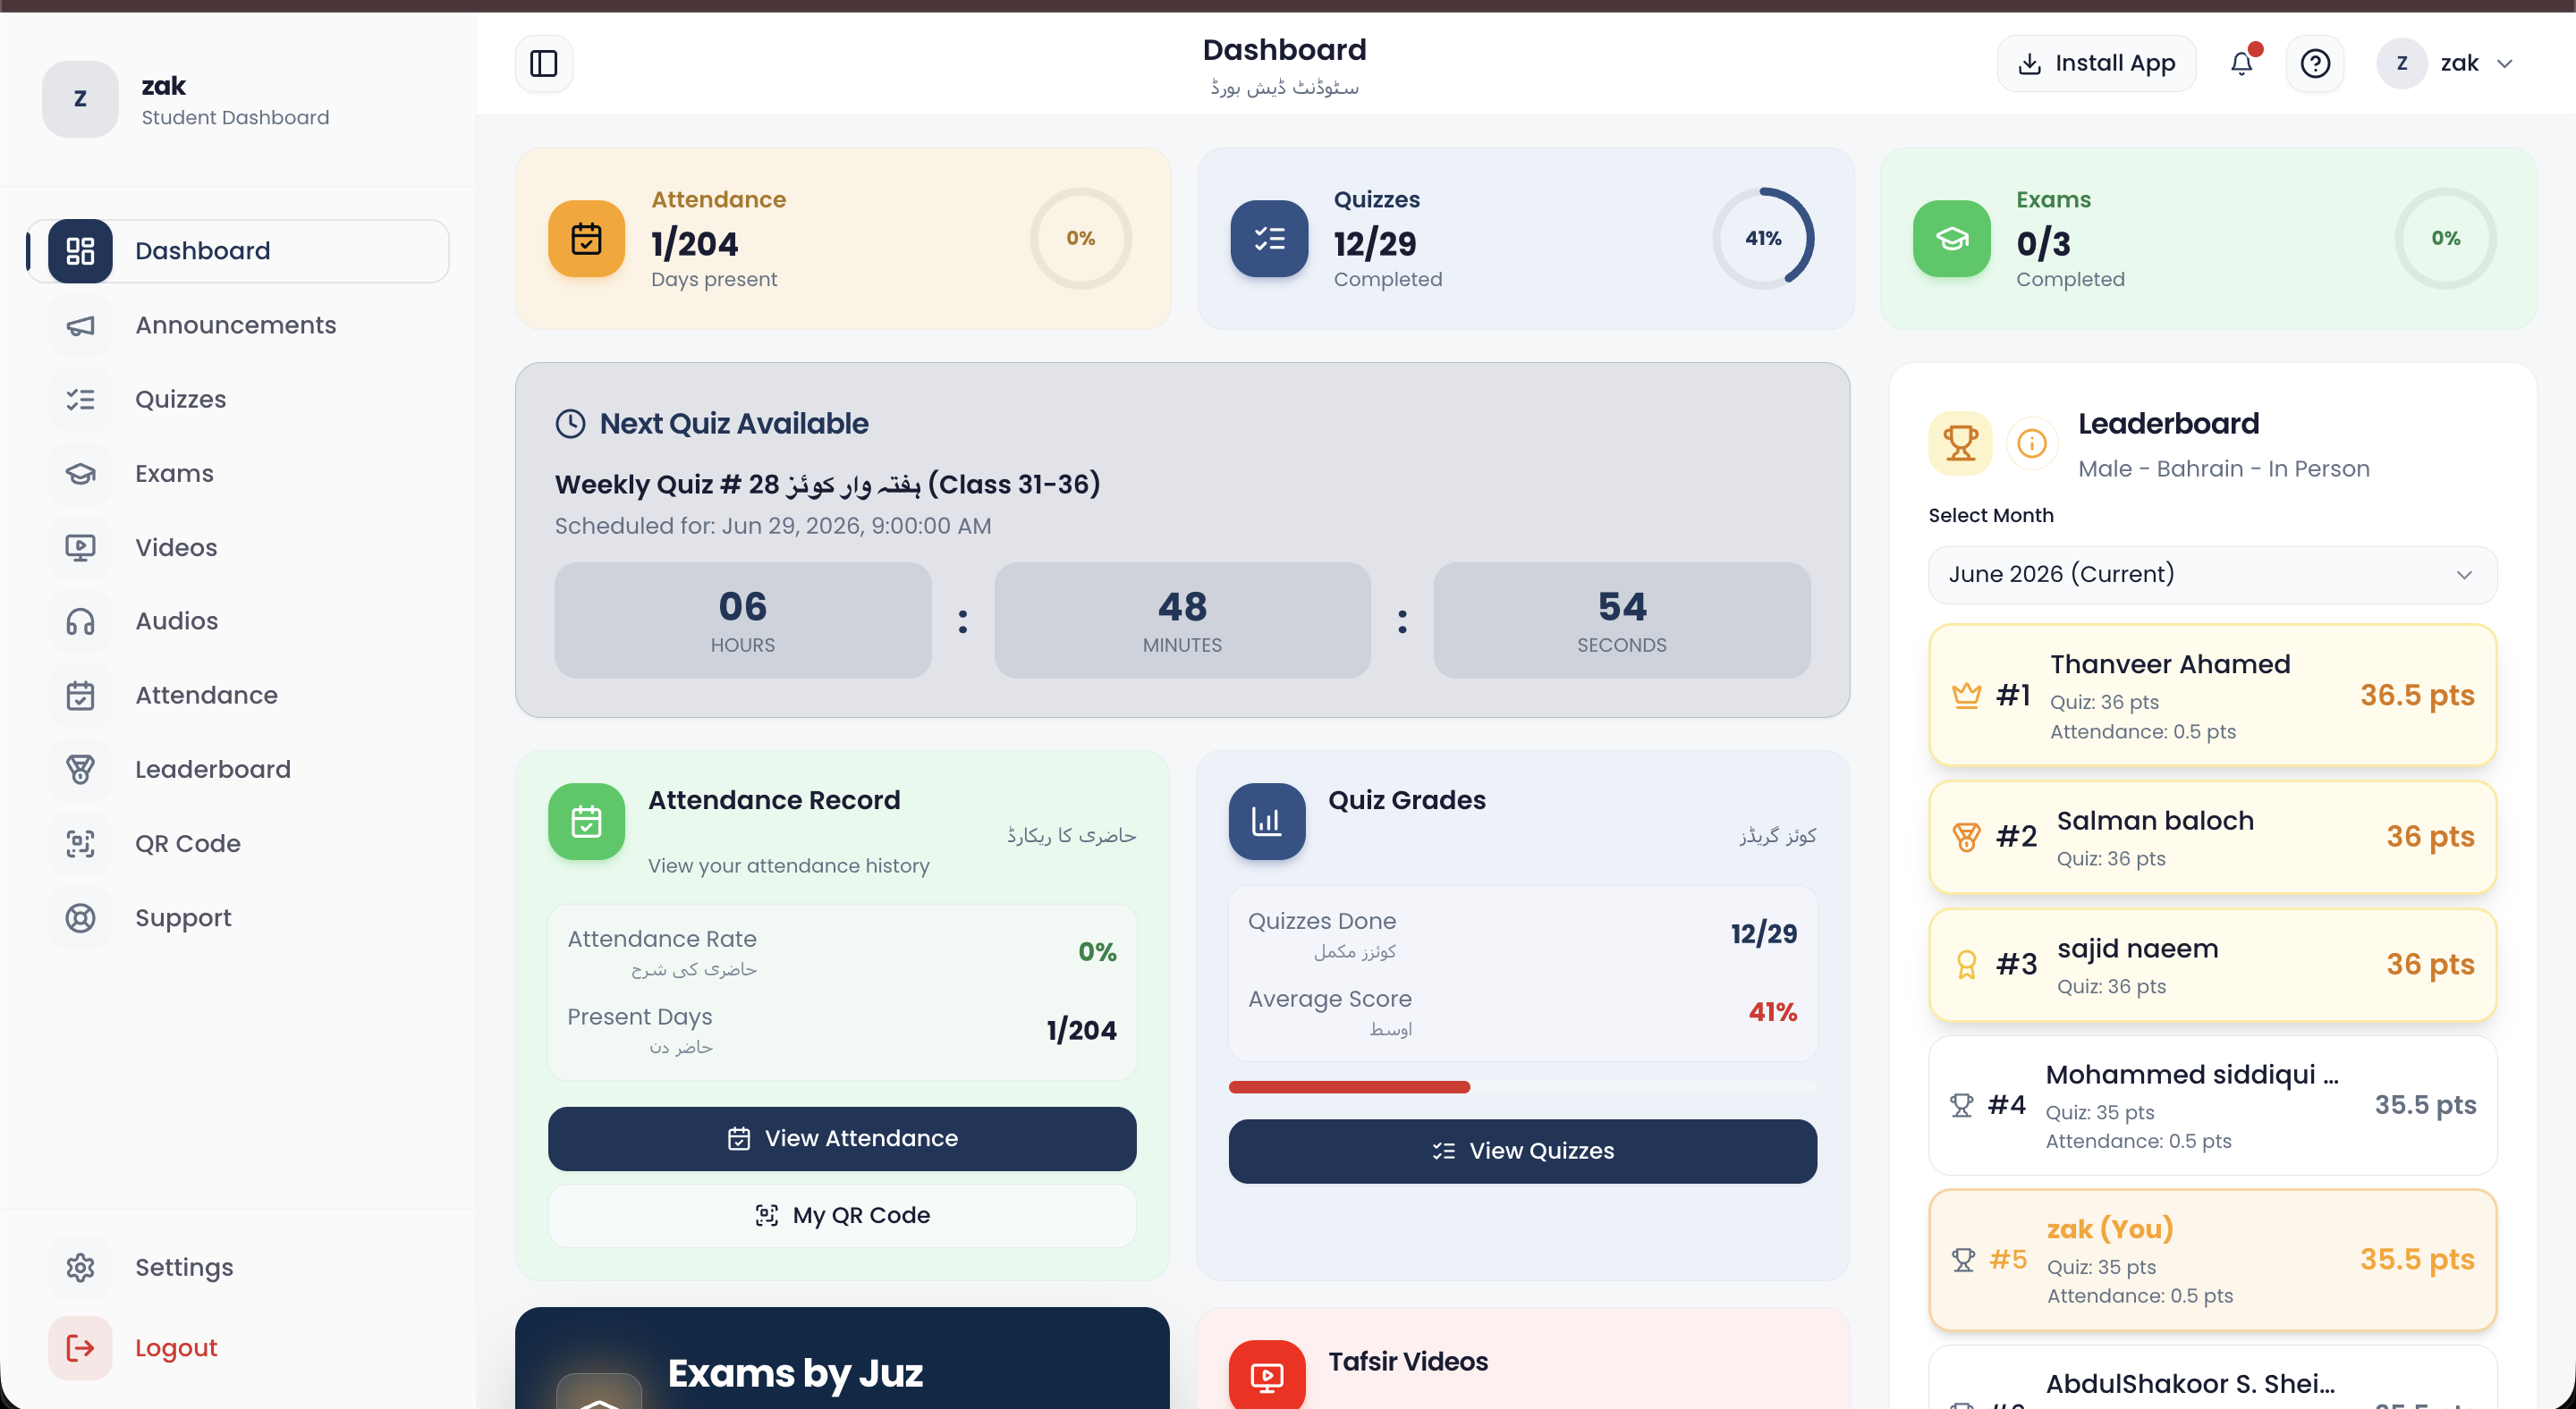Viewport: 2576px width, 1409px height.
Task: Click the Attendance Rate 0% value
Action: [1096, 952]
